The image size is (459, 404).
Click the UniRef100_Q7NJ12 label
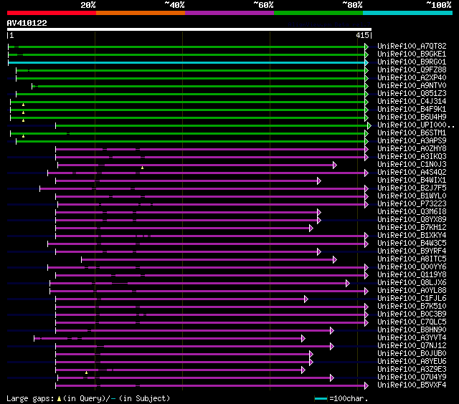[x=412, y=346]
